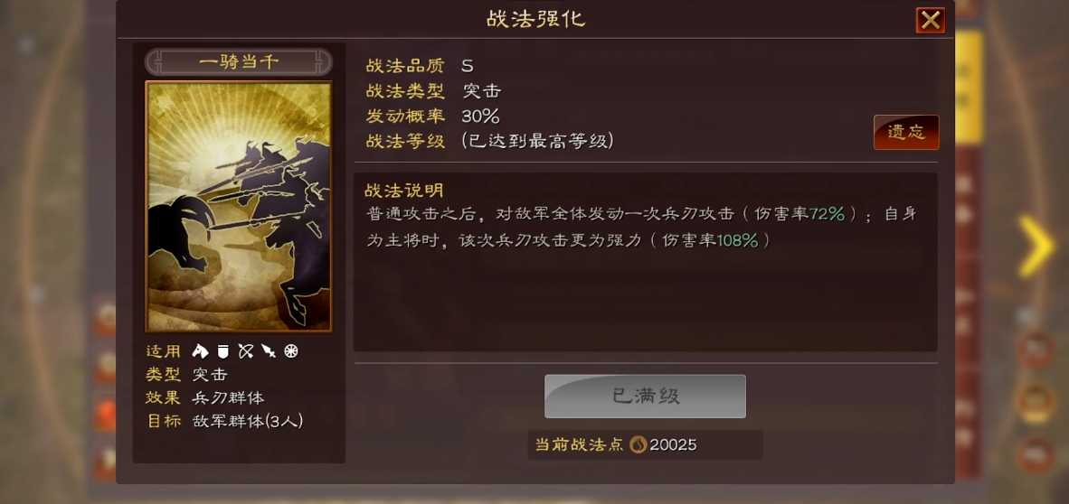Click the cavalry horse-head troop icon

click(x=200, y=351)
